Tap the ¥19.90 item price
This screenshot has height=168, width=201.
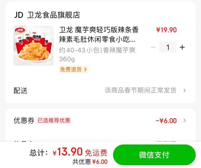tap(166, 30)
